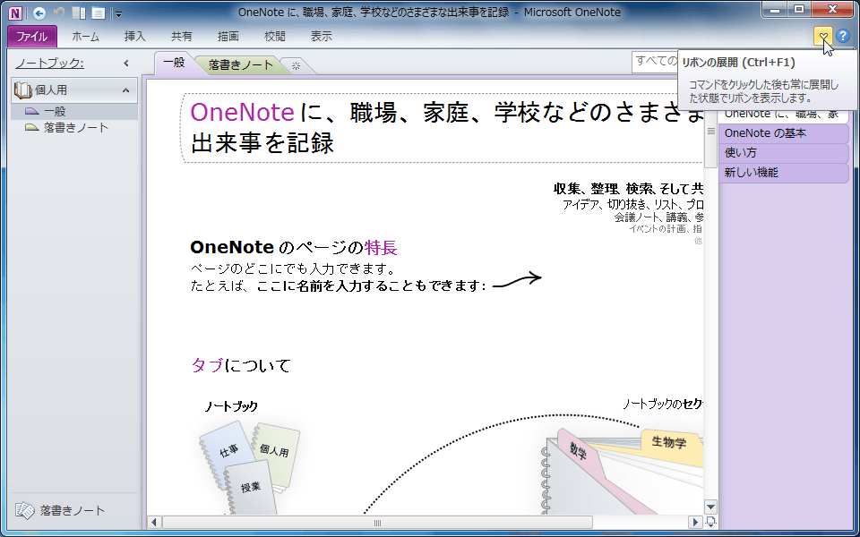Toggle the Full Page View icon
The width and height of the screenshot is (860, 537).
click(99, 13)
